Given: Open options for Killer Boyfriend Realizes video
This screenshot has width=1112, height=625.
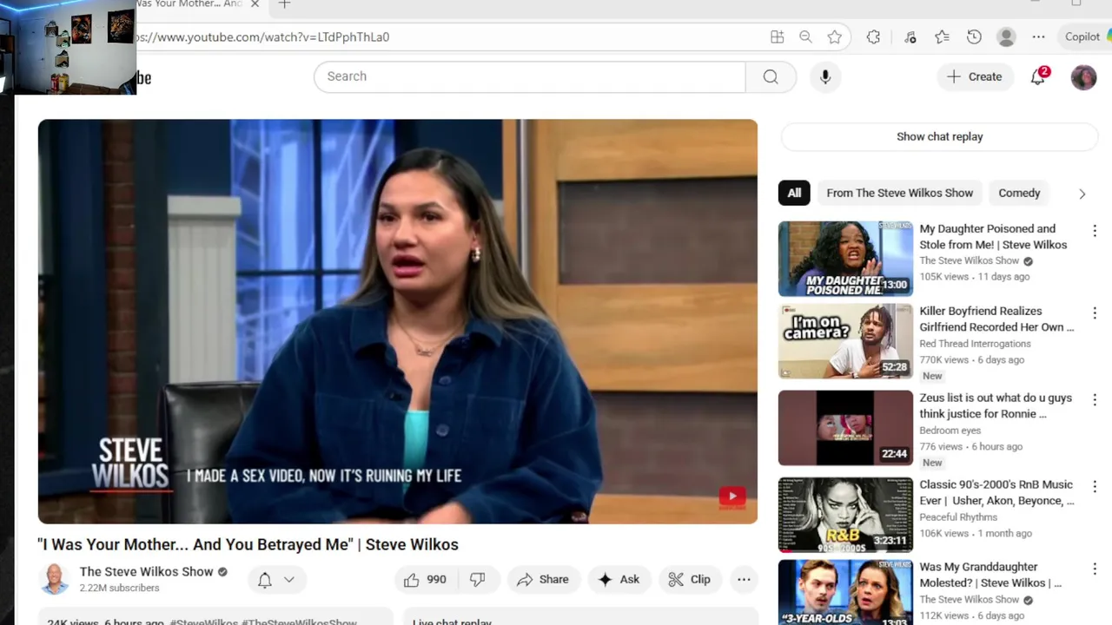Looking at the screenshot, I should [x=1094, y=312].
